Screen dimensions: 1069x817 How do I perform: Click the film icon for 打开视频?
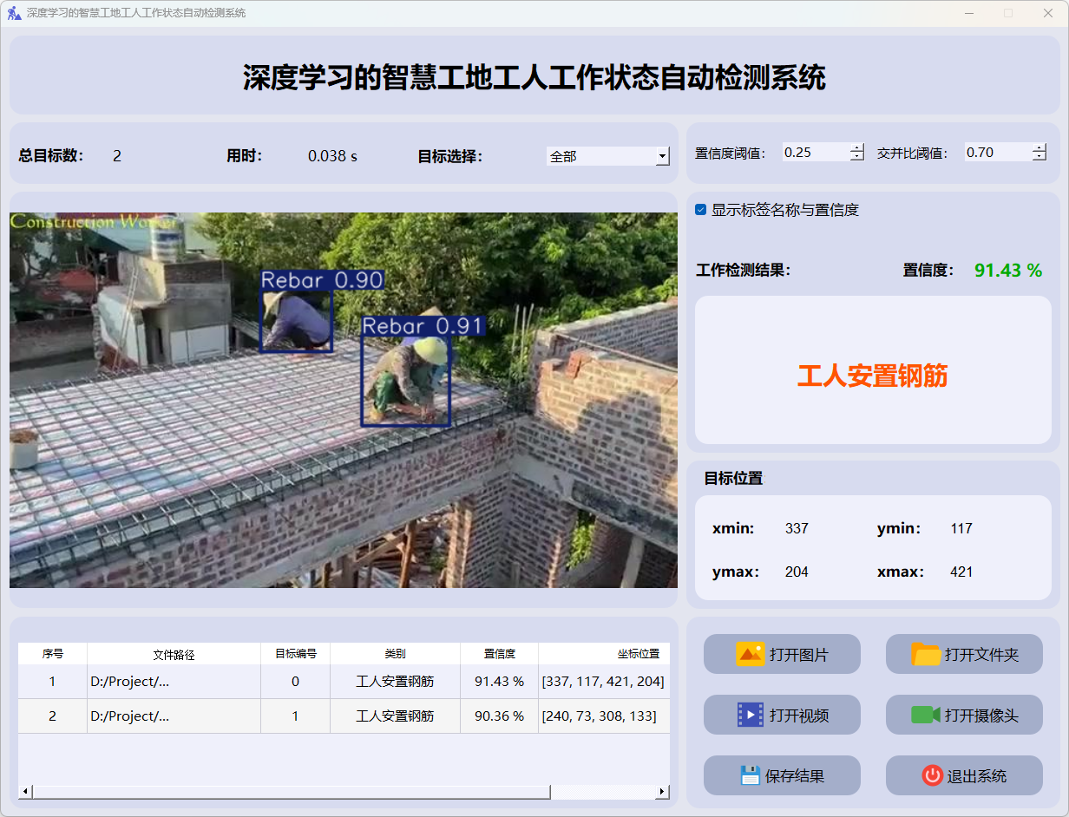[x=750, y=715]
